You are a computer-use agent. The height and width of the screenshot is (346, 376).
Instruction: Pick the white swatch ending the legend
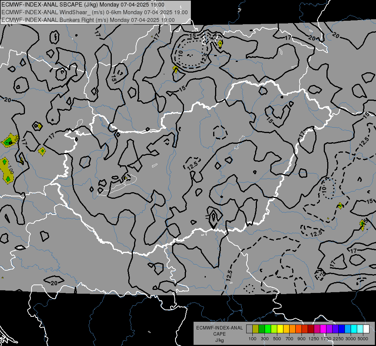[366, 329]
